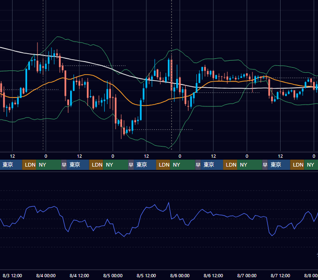Image resolution: width=318 pixels, height=280 pixels.
Task: Select 東京 session block above 8/6 12:00
Action: tap(212, 165)
